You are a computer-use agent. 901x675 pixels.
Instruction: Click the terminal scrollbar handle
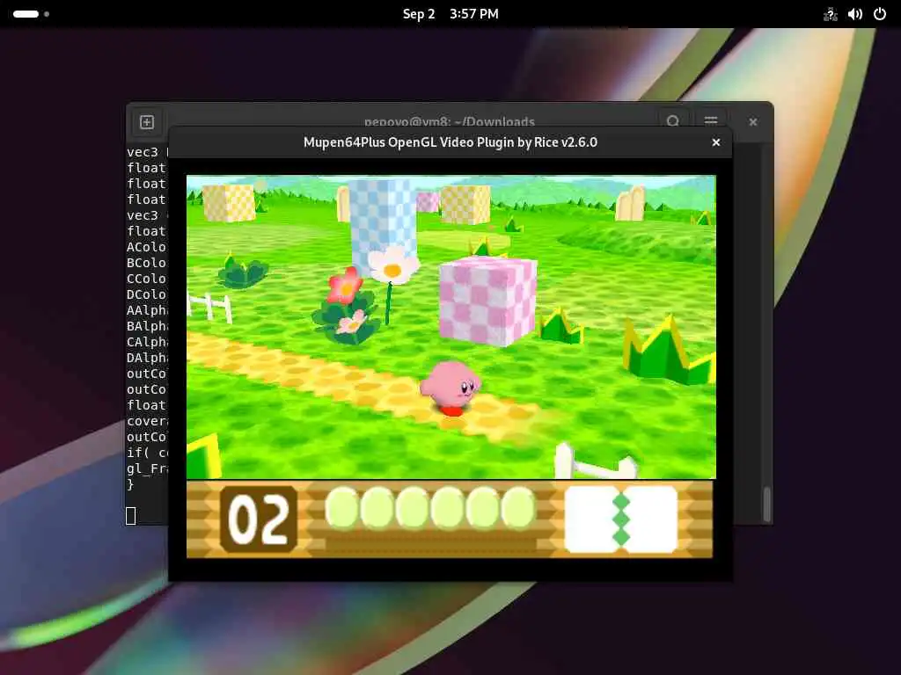tap(766, 504)
